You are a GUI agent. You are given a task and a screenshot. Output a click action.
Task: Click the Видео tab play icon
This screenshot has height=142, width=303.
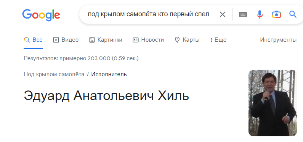coord(56,40)
